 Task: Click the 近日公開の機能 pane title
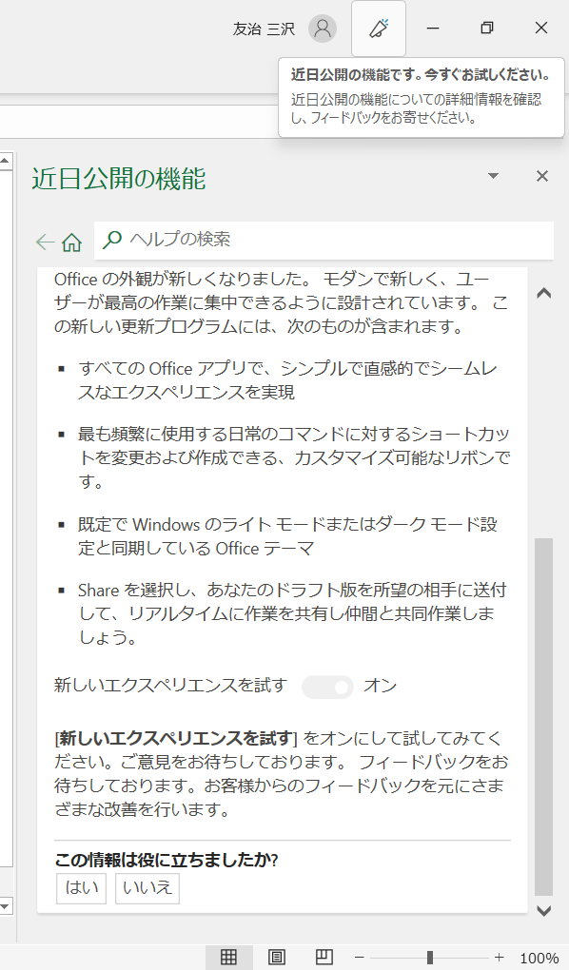(118, 179)
